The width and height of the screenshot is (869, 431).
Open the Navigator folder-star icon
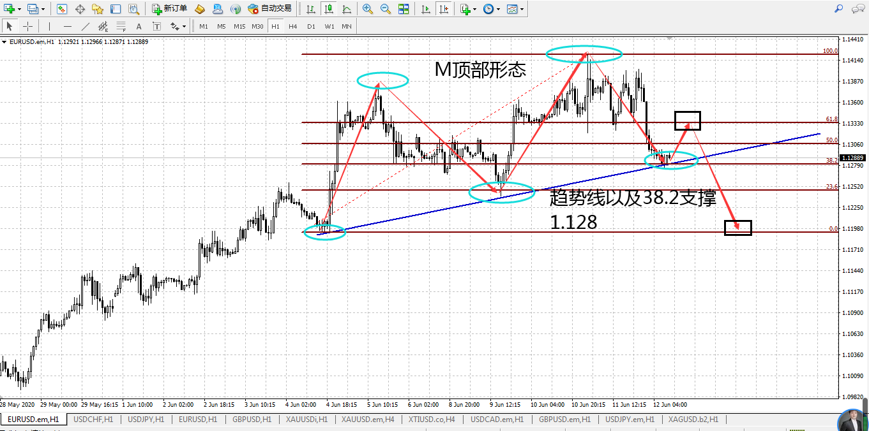click(x=98, y=9)
